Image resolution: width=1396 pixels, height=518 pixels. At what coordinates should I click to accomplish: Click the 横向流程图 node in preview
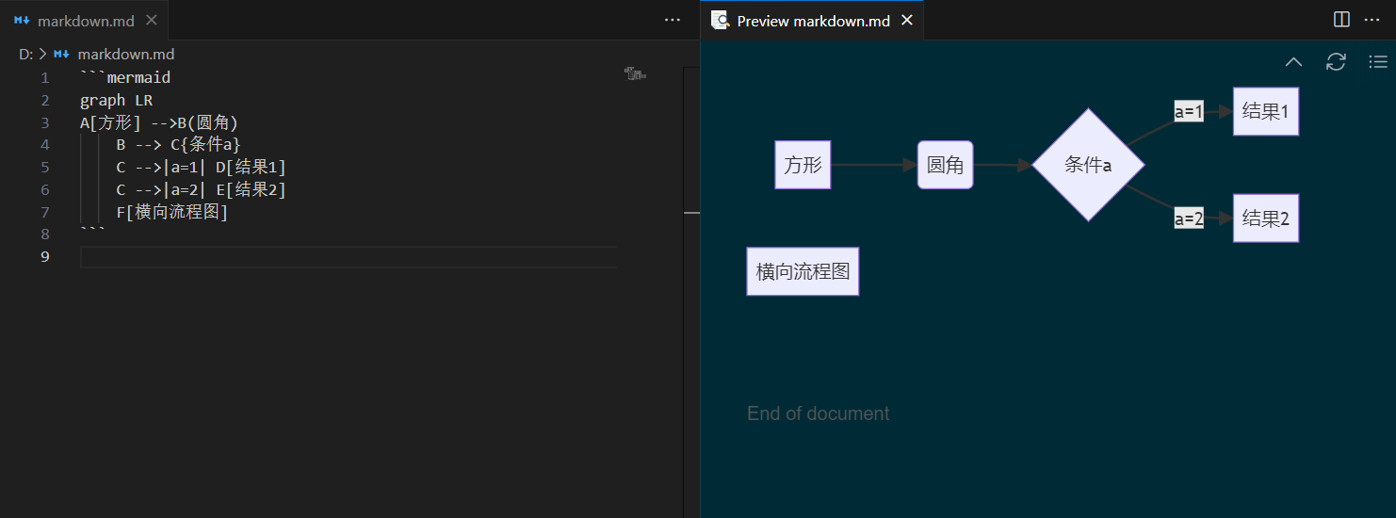click(803, 272)
